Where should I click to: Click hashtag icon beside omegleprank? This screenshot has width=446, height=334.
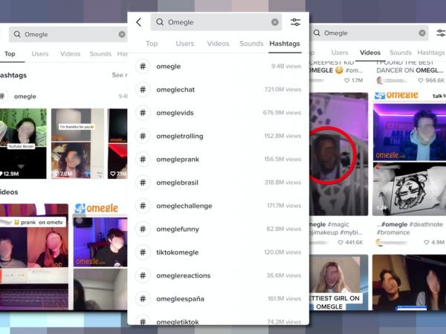(143, 160)
